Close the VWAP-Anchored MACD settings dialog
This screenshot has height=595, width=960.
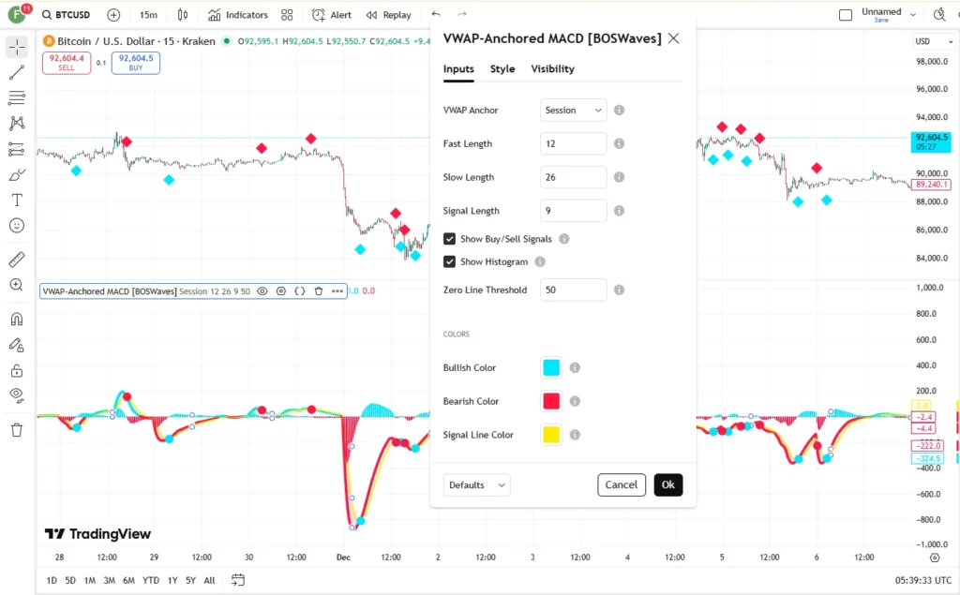673,38
